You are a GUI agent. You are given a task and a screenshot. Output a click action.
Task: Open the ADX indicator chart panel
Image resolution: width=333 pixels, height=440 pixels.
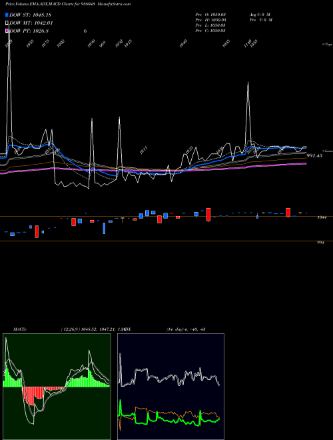click(x=170, y=387)
